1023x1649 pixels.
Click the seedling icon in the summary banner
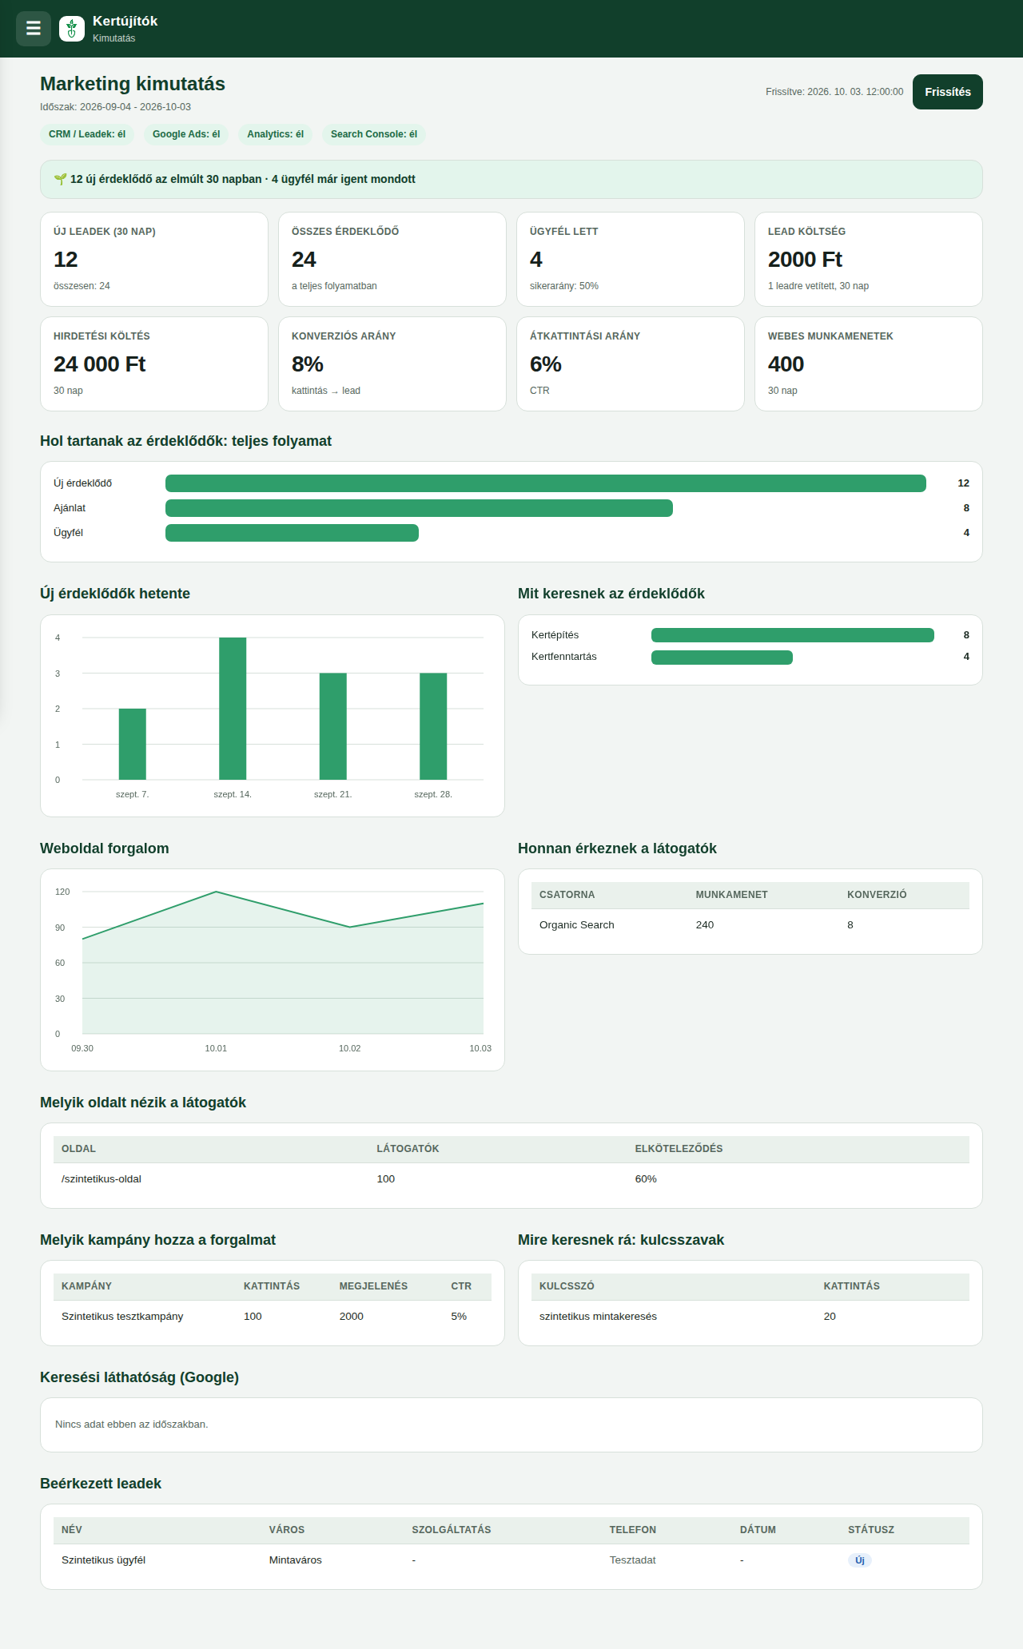click(60, 179)
